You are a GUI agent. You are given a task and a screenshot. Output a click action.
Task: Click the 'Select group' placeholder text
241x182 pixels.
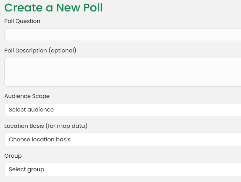click(27, 169)
